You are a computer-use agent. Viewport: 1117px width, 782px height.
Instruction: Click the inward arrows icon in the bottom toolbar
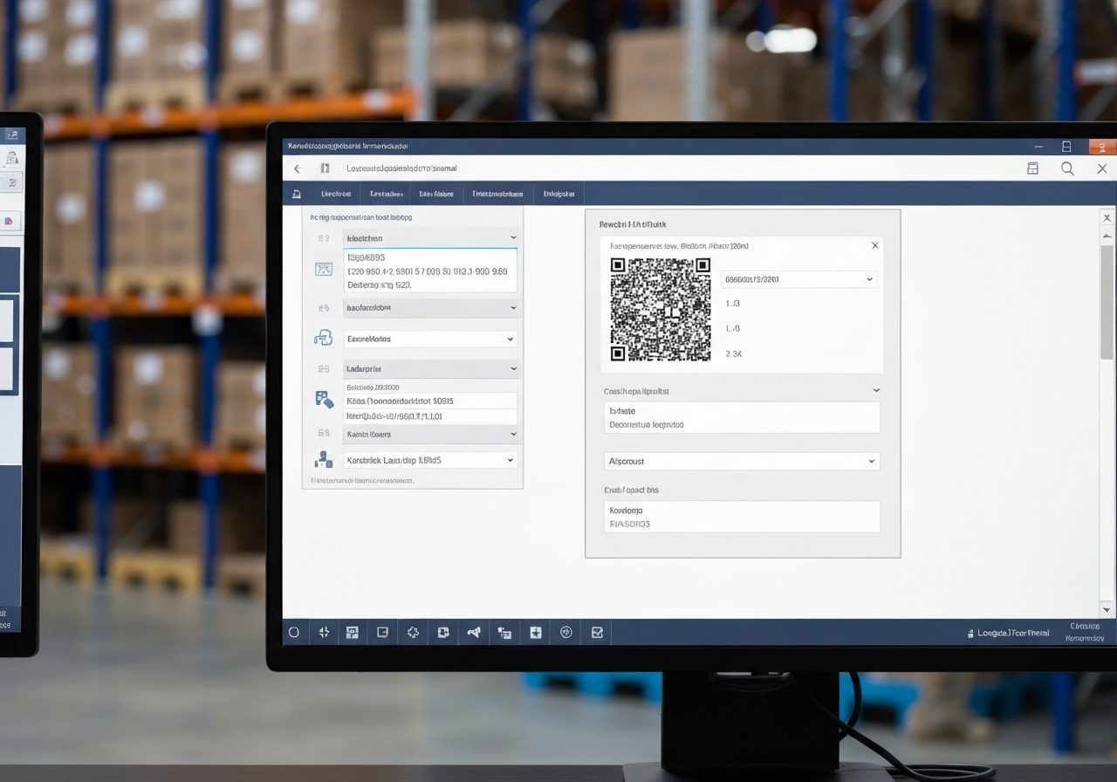click(x=324, y=632)
